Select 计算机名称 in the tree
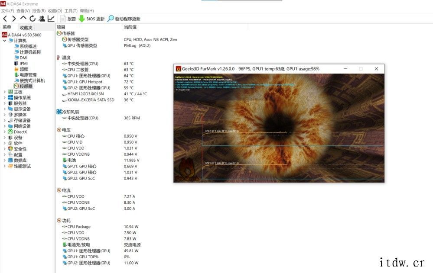 coord(30,52)
